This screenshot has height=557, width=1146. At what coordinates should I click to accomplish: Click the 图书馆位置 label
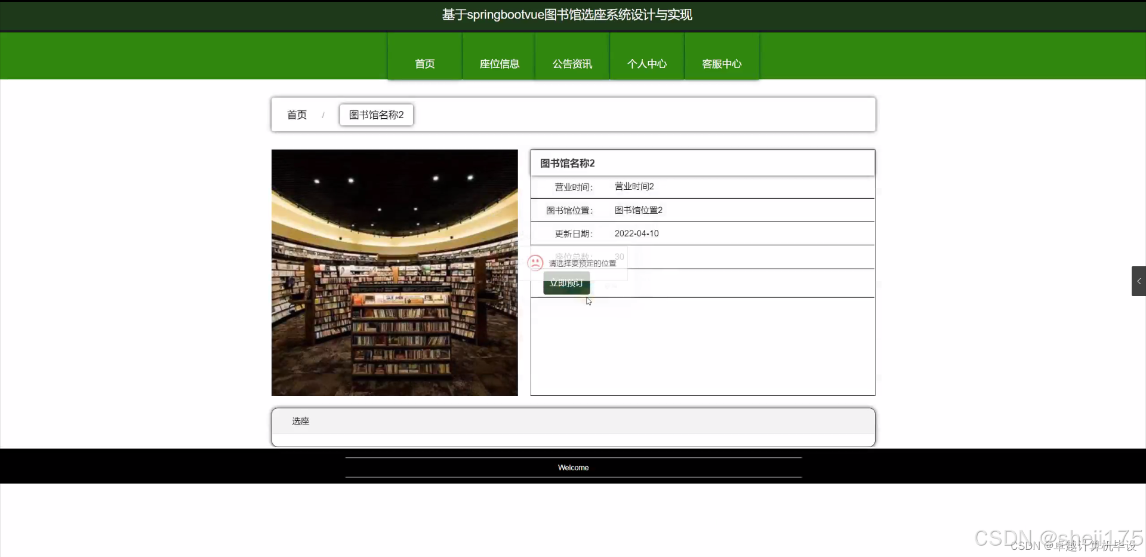click(x=569, y=210)
